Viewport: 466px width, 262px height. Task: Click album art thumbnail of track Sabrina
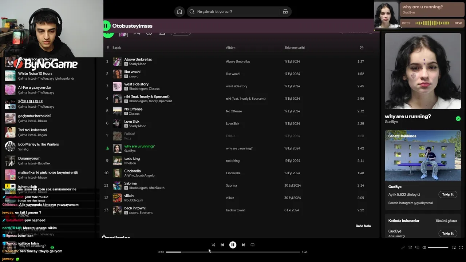point(117,186)
